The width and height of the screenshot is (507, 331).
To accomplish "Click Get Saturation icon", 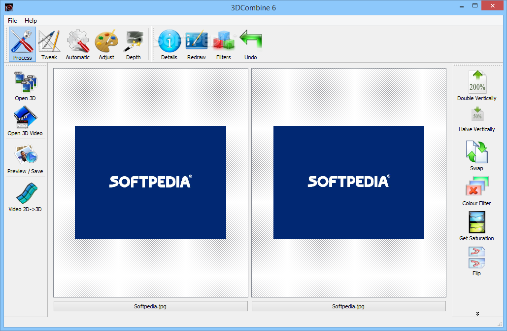I will click(477, 226).
